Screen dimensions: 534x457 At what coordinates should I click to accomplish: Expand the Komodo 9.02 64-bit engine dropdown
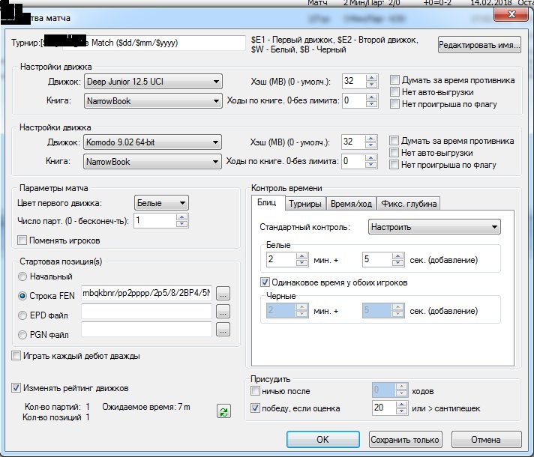[216, 142]
